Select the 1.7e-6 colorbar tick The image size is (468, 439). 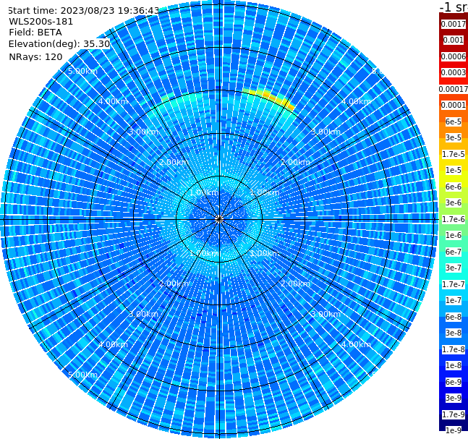pyautogui.click(x=454, y=219)
